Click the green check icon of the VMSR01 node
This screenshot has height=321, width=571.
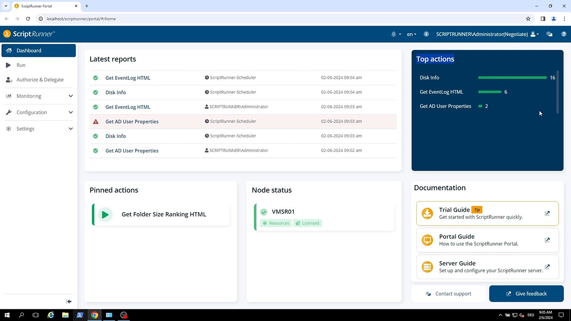[264, 212]
